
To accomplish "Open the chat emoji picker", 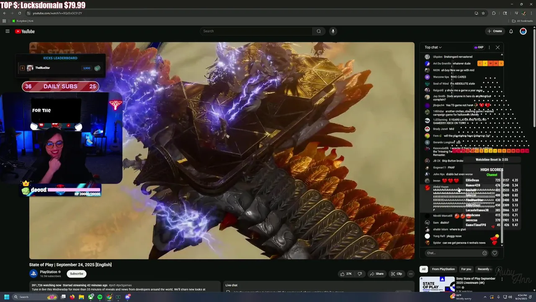I will point(485,253).
